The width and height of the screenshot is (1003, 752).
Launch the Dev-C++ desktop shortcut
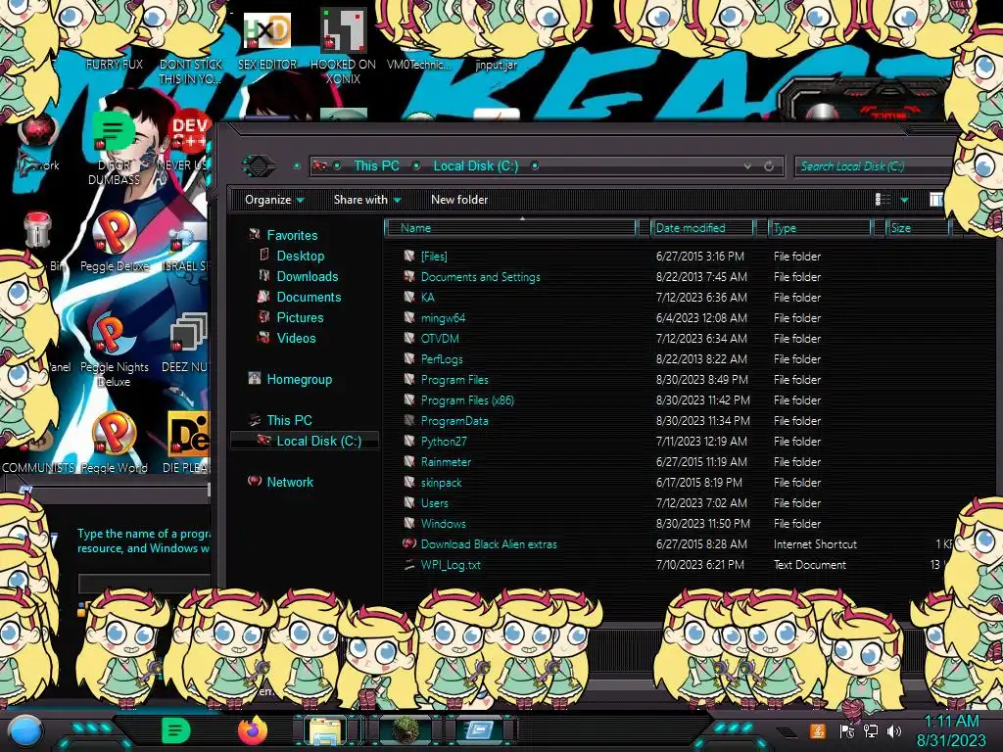[x=189, y=133]
